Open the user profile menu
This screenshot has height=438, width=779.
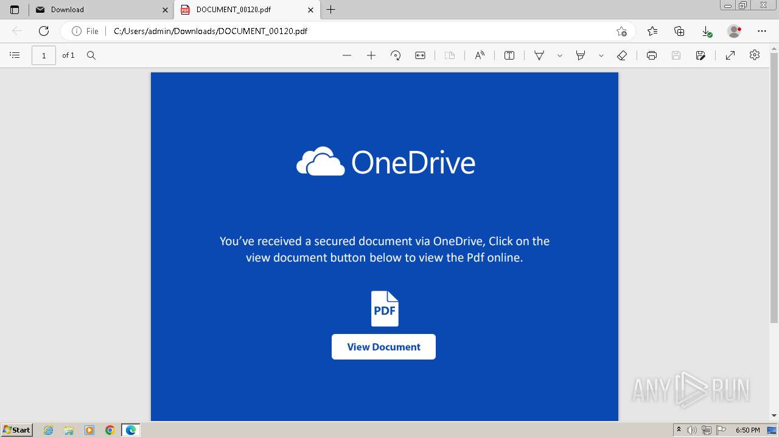click(735, 31)
